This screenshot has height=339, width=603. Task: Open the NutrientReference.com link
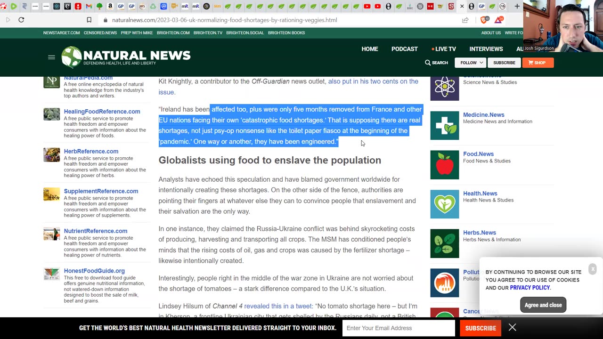pos(95,231)
